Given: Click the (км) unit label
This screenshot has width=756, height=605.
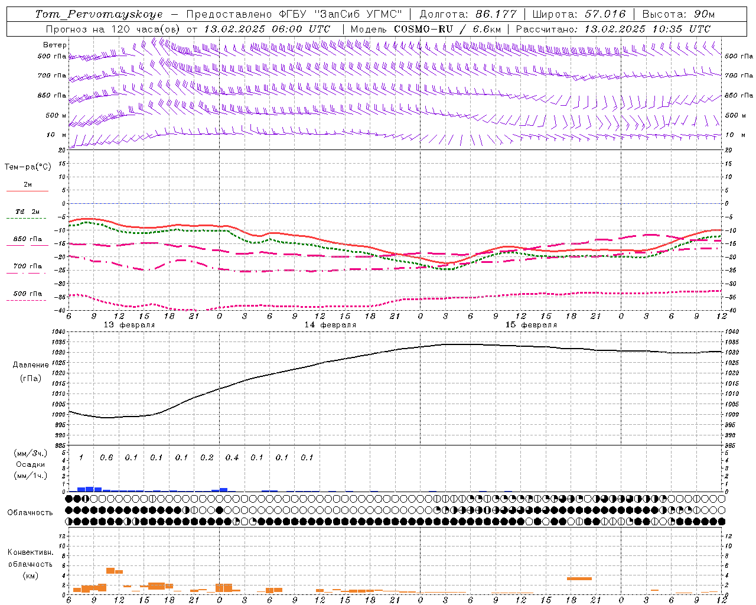Looking at the screenshot, I should 31,575.
